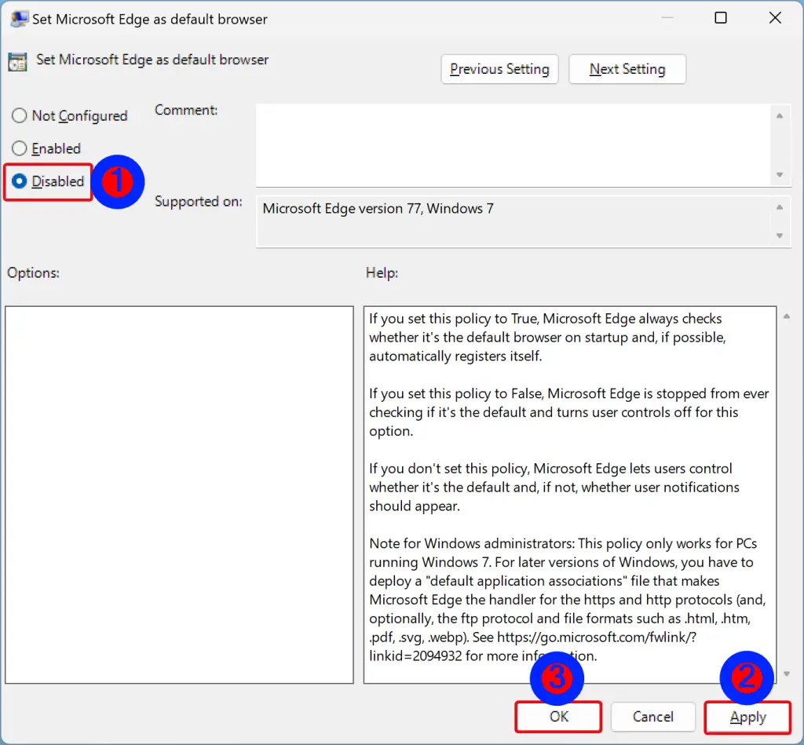Viewport: 804px width, 745px height.
Task: Apply the policy change
Action: [747, 717]
